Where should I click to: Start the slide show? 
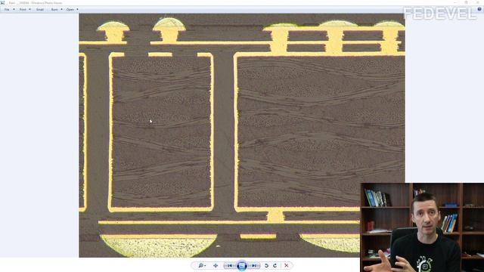click(242, 265)
